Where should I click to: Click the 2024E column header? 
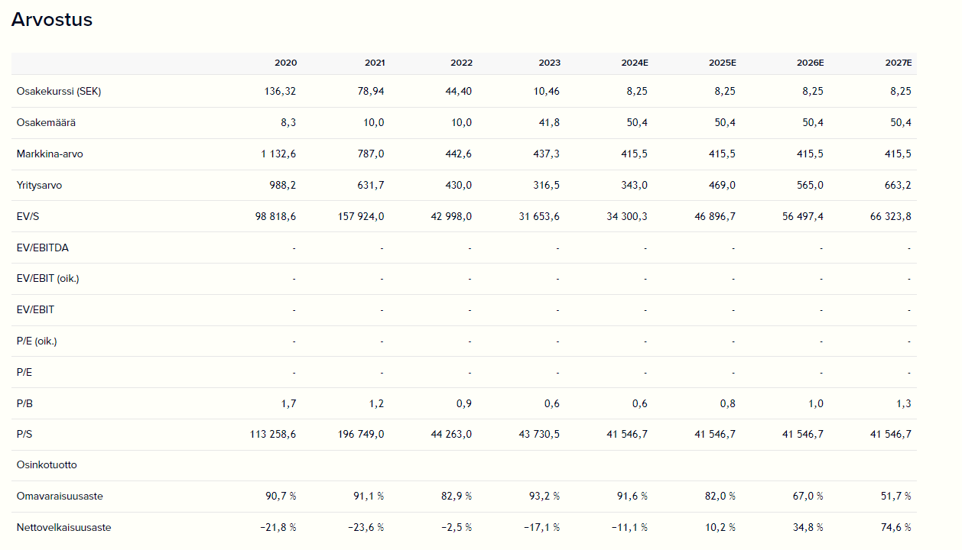click(634, 63)
